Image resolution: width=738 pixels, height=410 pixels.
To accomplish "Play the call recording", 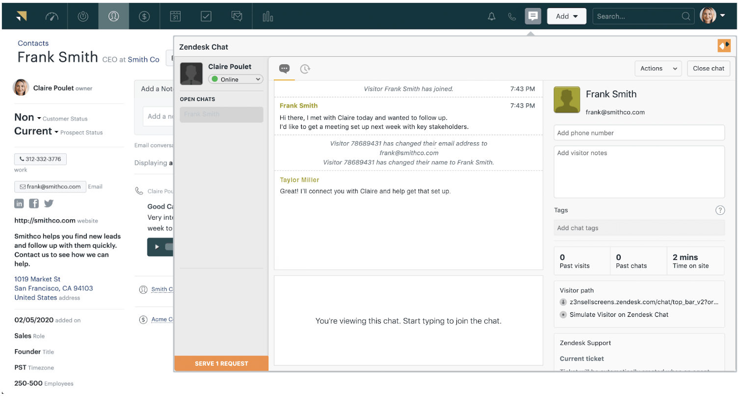I will 157,247.
